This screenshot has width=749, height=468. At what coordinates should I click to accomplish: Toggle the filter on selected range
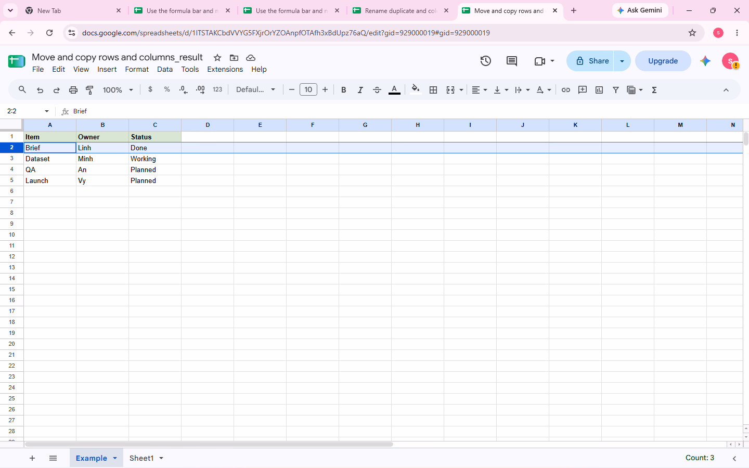616,90
